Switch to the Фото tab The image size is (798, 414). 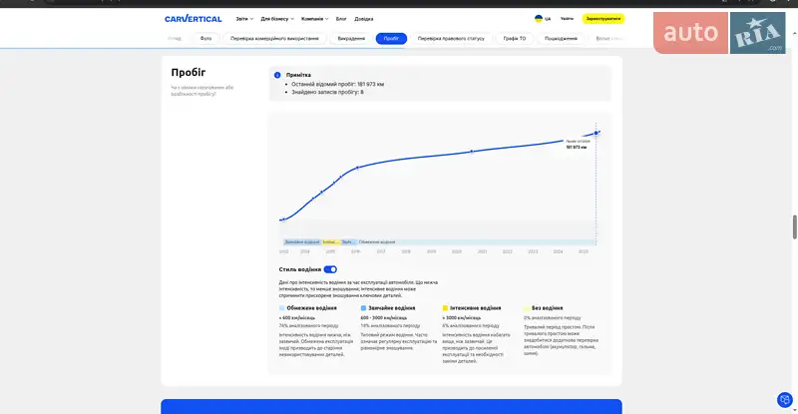pyautogui.click(x=205, y=38)
